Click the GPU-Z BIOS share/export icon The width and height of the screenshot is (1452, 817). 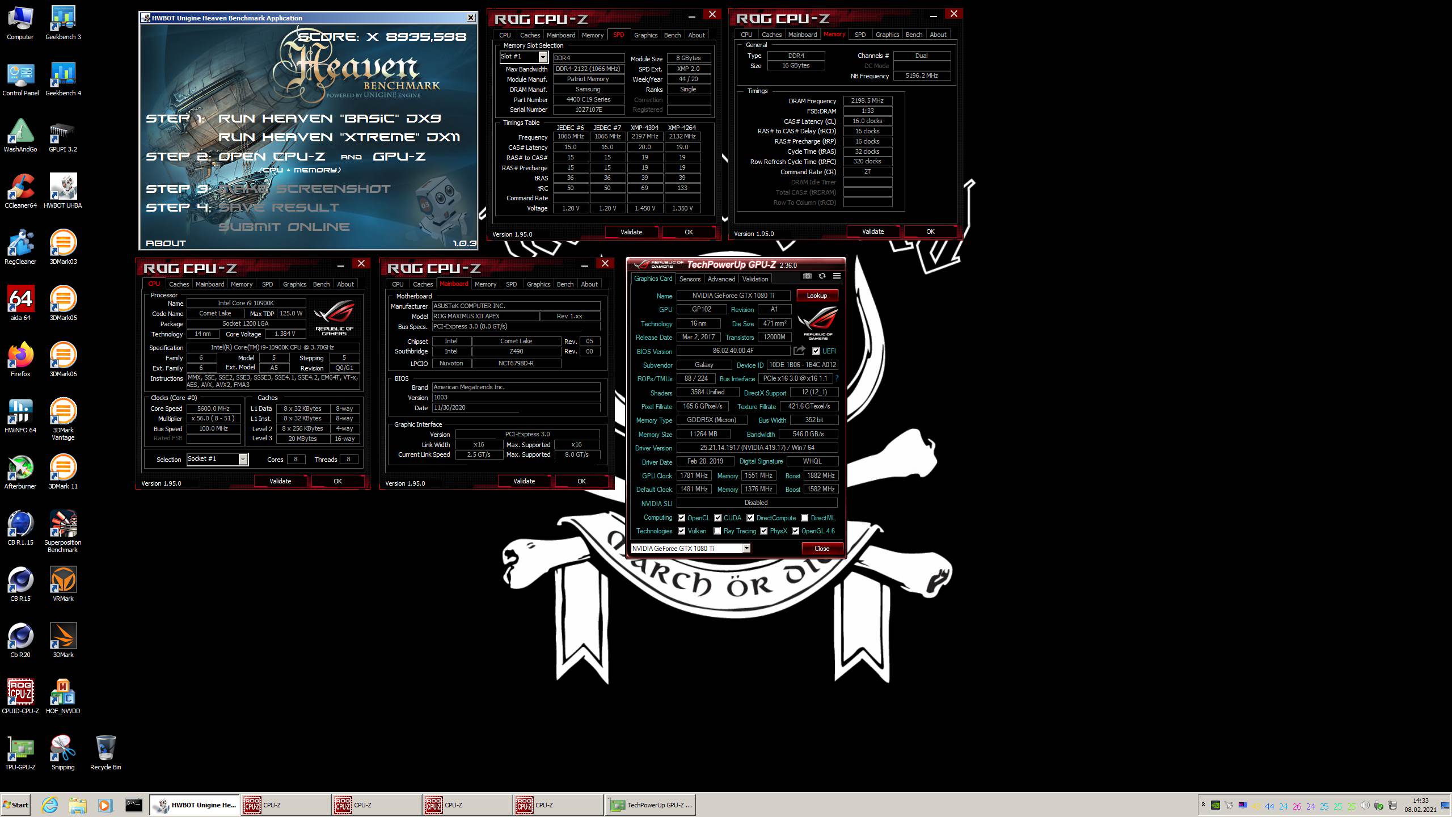(799, 351)
